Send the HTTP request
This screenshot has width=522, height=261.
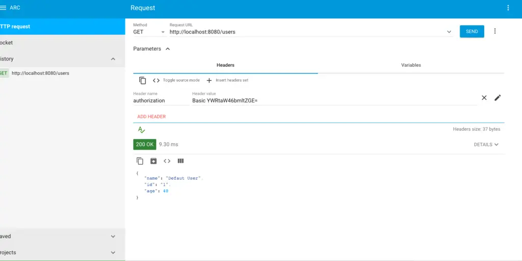(x=472, y=32)
